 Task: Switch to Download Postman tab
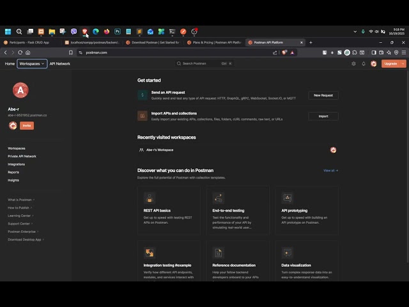point(153,42)
